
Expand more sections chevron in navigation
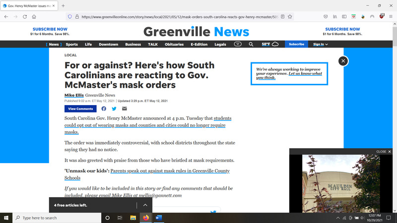[x=238, y=44]
